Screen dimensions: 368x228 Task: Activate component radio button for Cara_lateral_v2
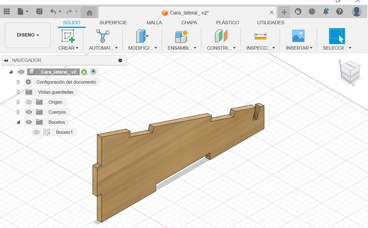point(93,72)
